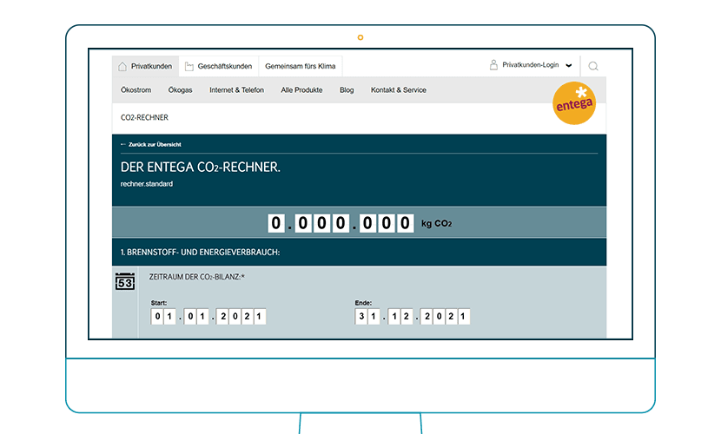
Task: Click the calendar icon showing 53
Action: coord(125,281)
